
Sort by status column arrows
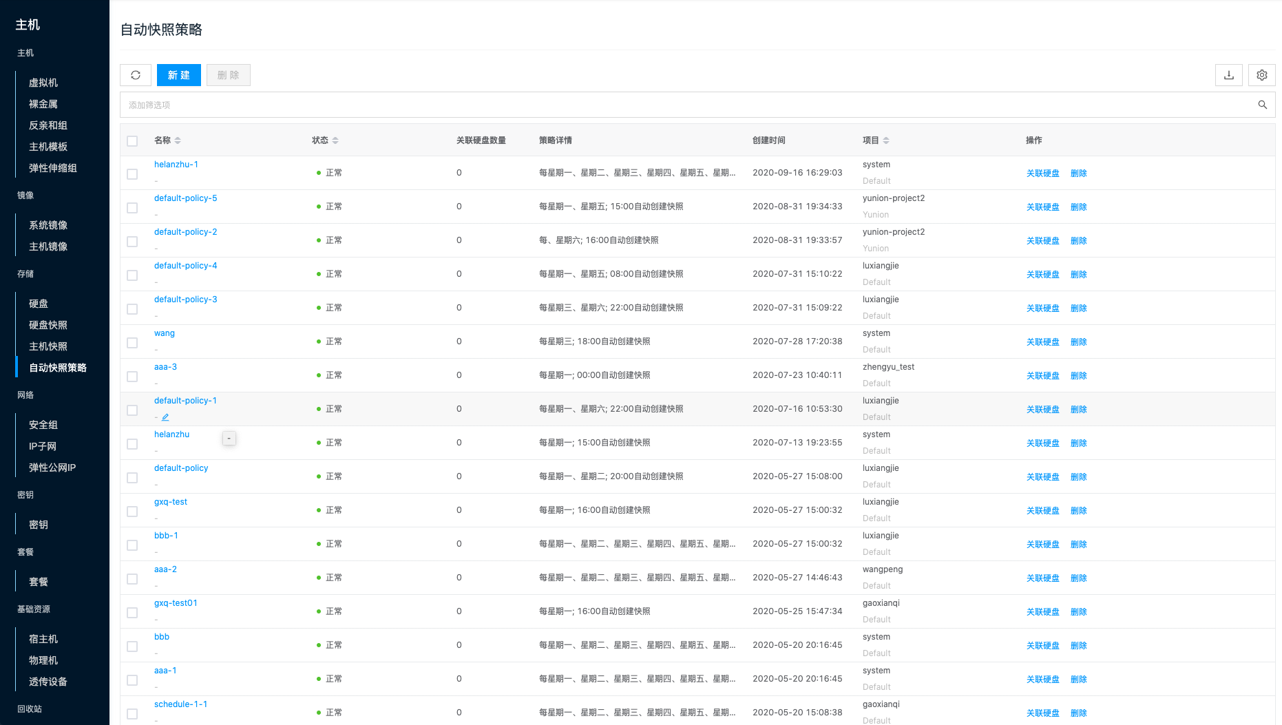[x=335, y=140]
